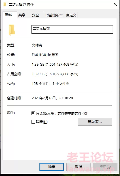Open the 安全 tab
The height and width of the screenshot is (176, 120).
pyautogui.click(x=35, y=15)
